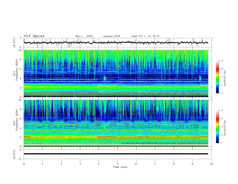The image size is (238, 184).
Task: Click the "VLF Spectra" title text
Action: tap(34, 36)
